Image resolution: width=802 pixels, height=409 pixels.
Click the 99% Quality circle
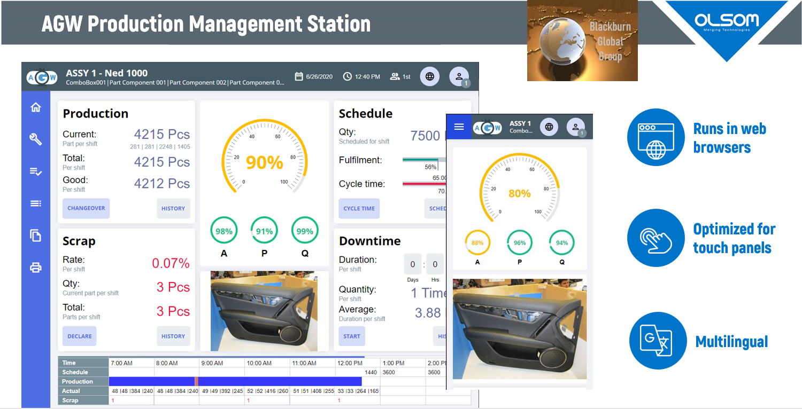(x=305, y=231)
